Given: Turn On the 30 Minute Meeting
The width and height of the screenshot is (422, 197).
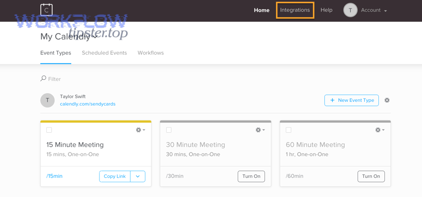Looking at the screenshot, I should [251, 176].
